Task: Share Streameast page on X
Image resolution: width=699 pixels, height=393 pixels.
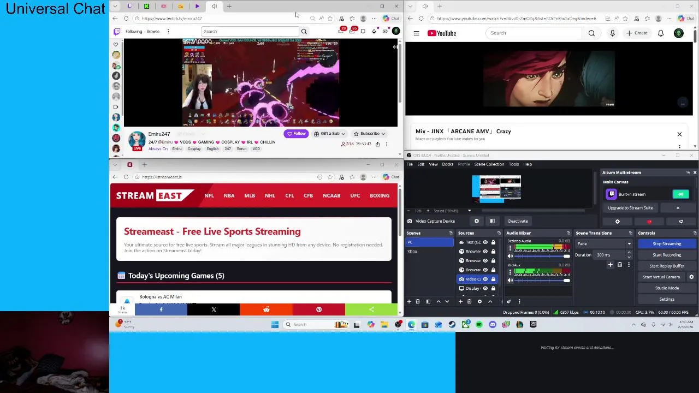Action: point(214,309)
